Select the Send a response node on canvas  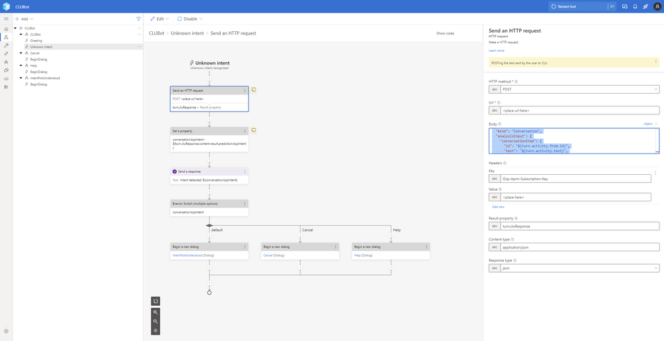[209, 175]
